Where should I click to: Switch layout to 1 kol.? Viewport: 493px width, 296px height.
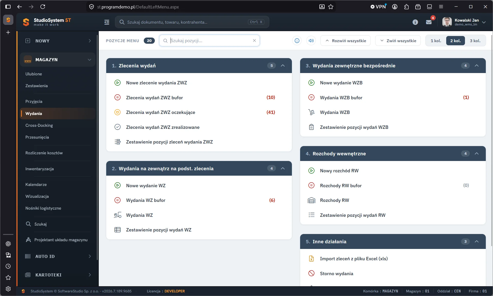coord(436,41)
